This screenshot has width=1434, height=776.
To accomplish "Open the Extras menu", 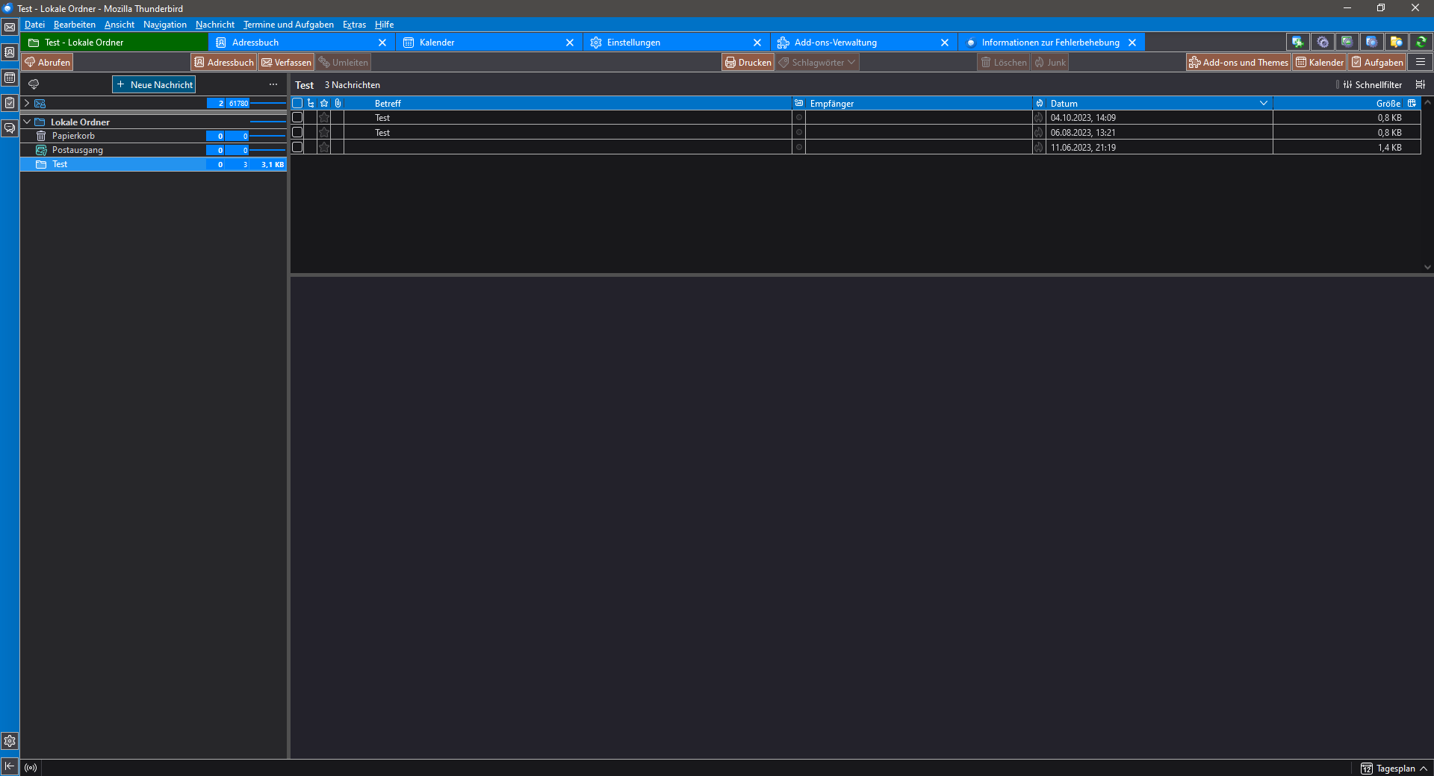I will point(354,25).
